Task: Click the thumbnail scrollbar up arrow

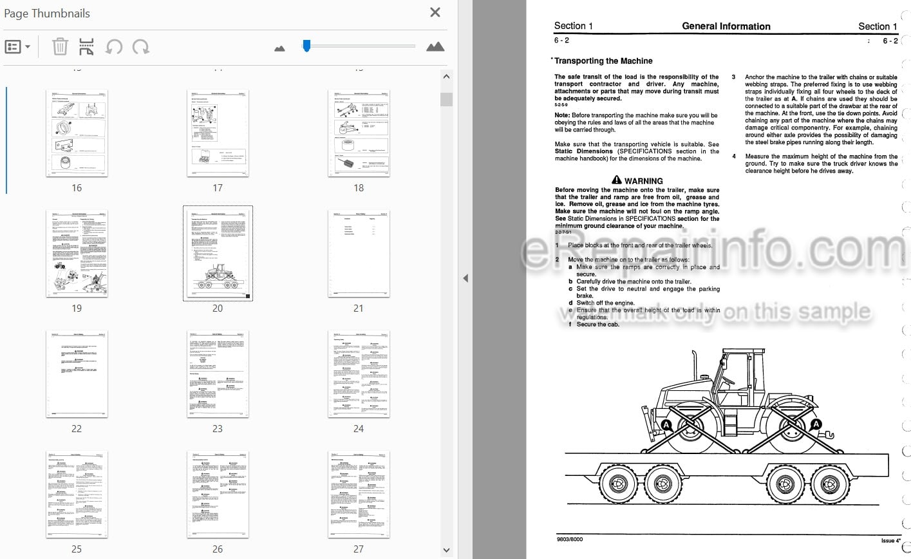Action: pos(446,76)
